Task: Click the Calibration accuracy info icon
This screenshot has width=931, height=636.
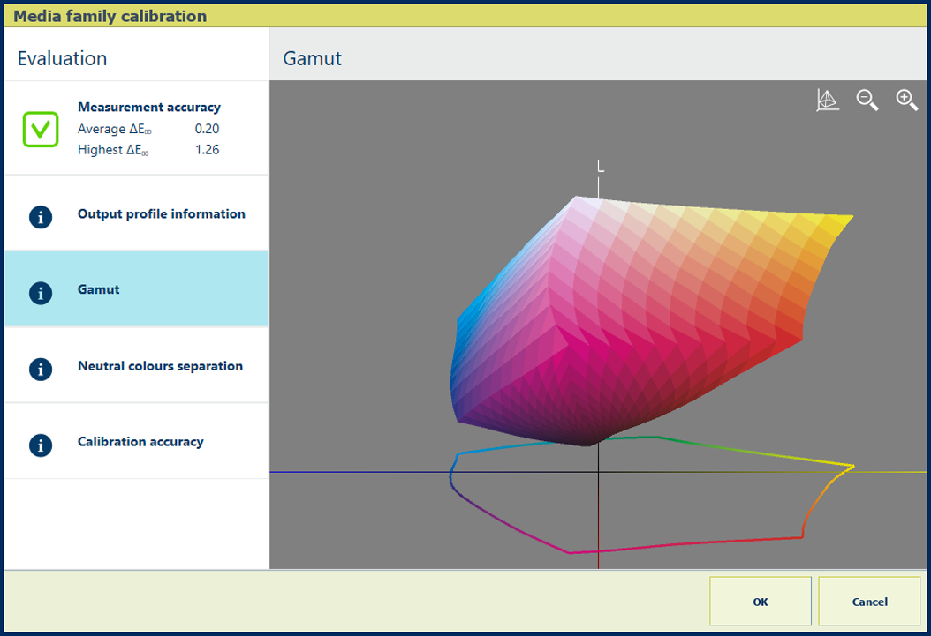Action: coord(41,445)
